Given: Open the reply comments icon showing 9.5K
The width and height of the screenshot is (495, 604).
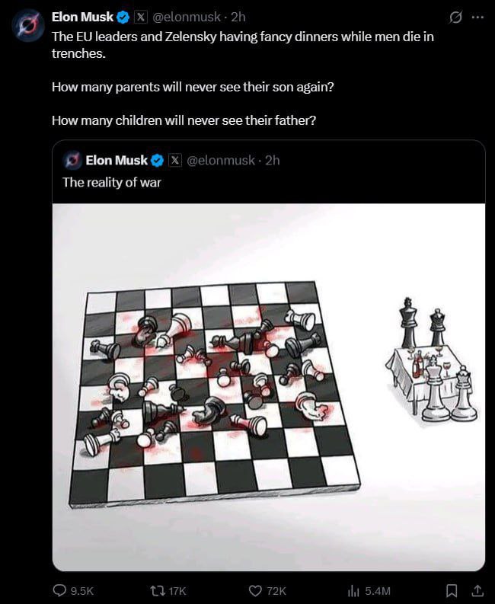Looking at the screenshot, I should [59, 590].
